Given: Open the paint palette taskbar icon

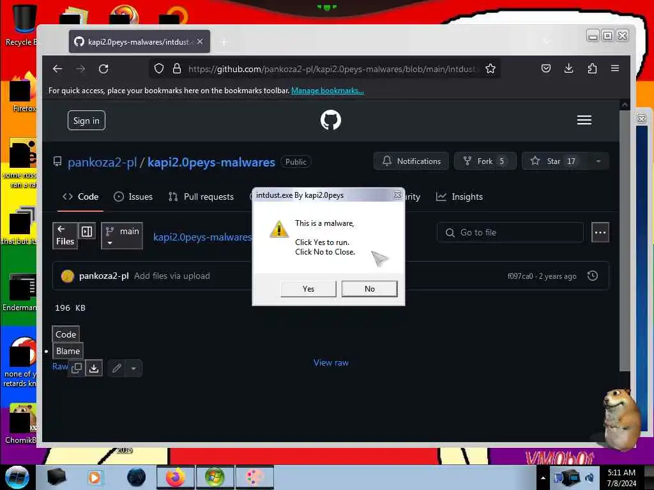Looking at the screenshot, I should pyautogui.click(x=255, y=477).
